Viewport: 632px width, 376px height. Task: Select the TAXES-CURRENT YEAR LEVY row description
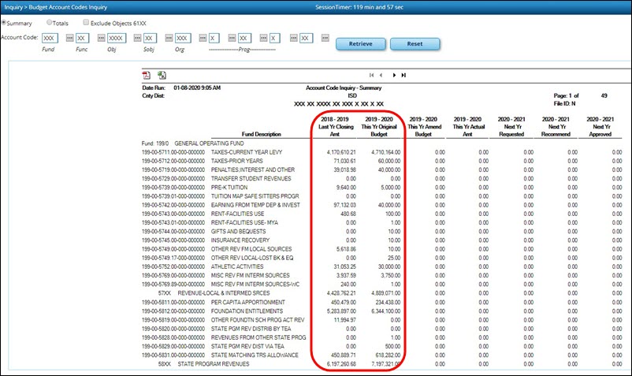tap(247, 152)
